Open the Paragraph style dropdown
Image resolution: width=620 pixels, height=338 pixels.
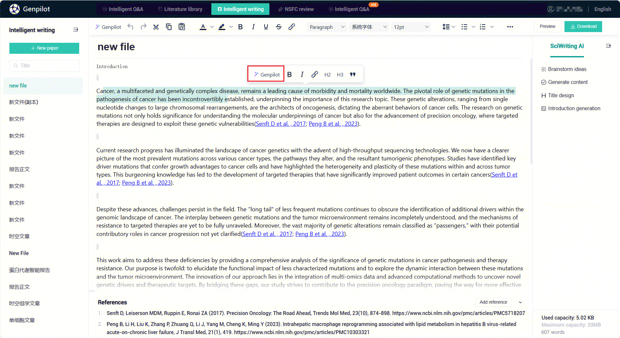pos(327,27)
